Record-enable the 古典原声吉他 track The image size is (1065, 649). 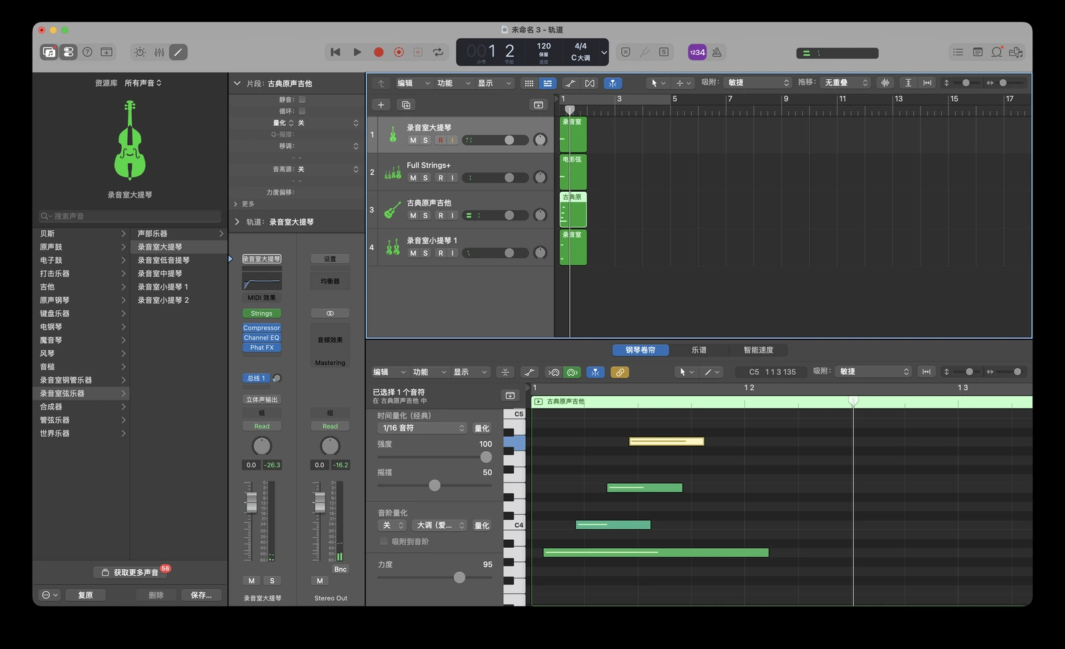coord(440,216)
